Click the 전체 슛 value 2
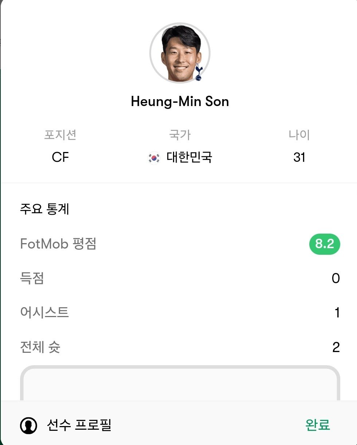 pyautogui.click(x=336, y=347)
